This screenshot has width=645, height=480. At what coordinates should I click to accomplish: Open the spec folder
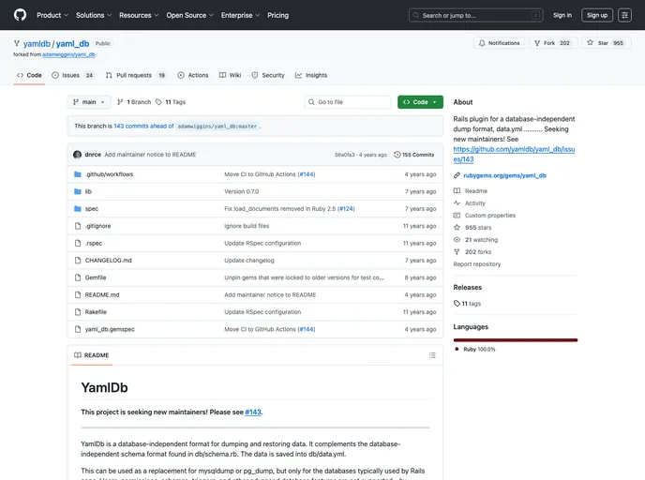click(91, 209)
